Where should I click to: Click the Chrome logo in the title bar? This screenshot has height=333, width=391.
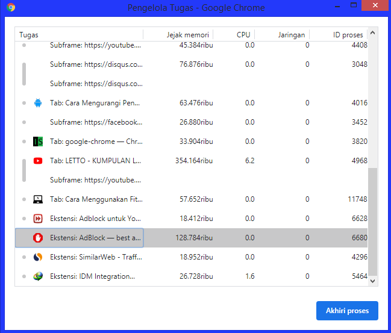11,7
